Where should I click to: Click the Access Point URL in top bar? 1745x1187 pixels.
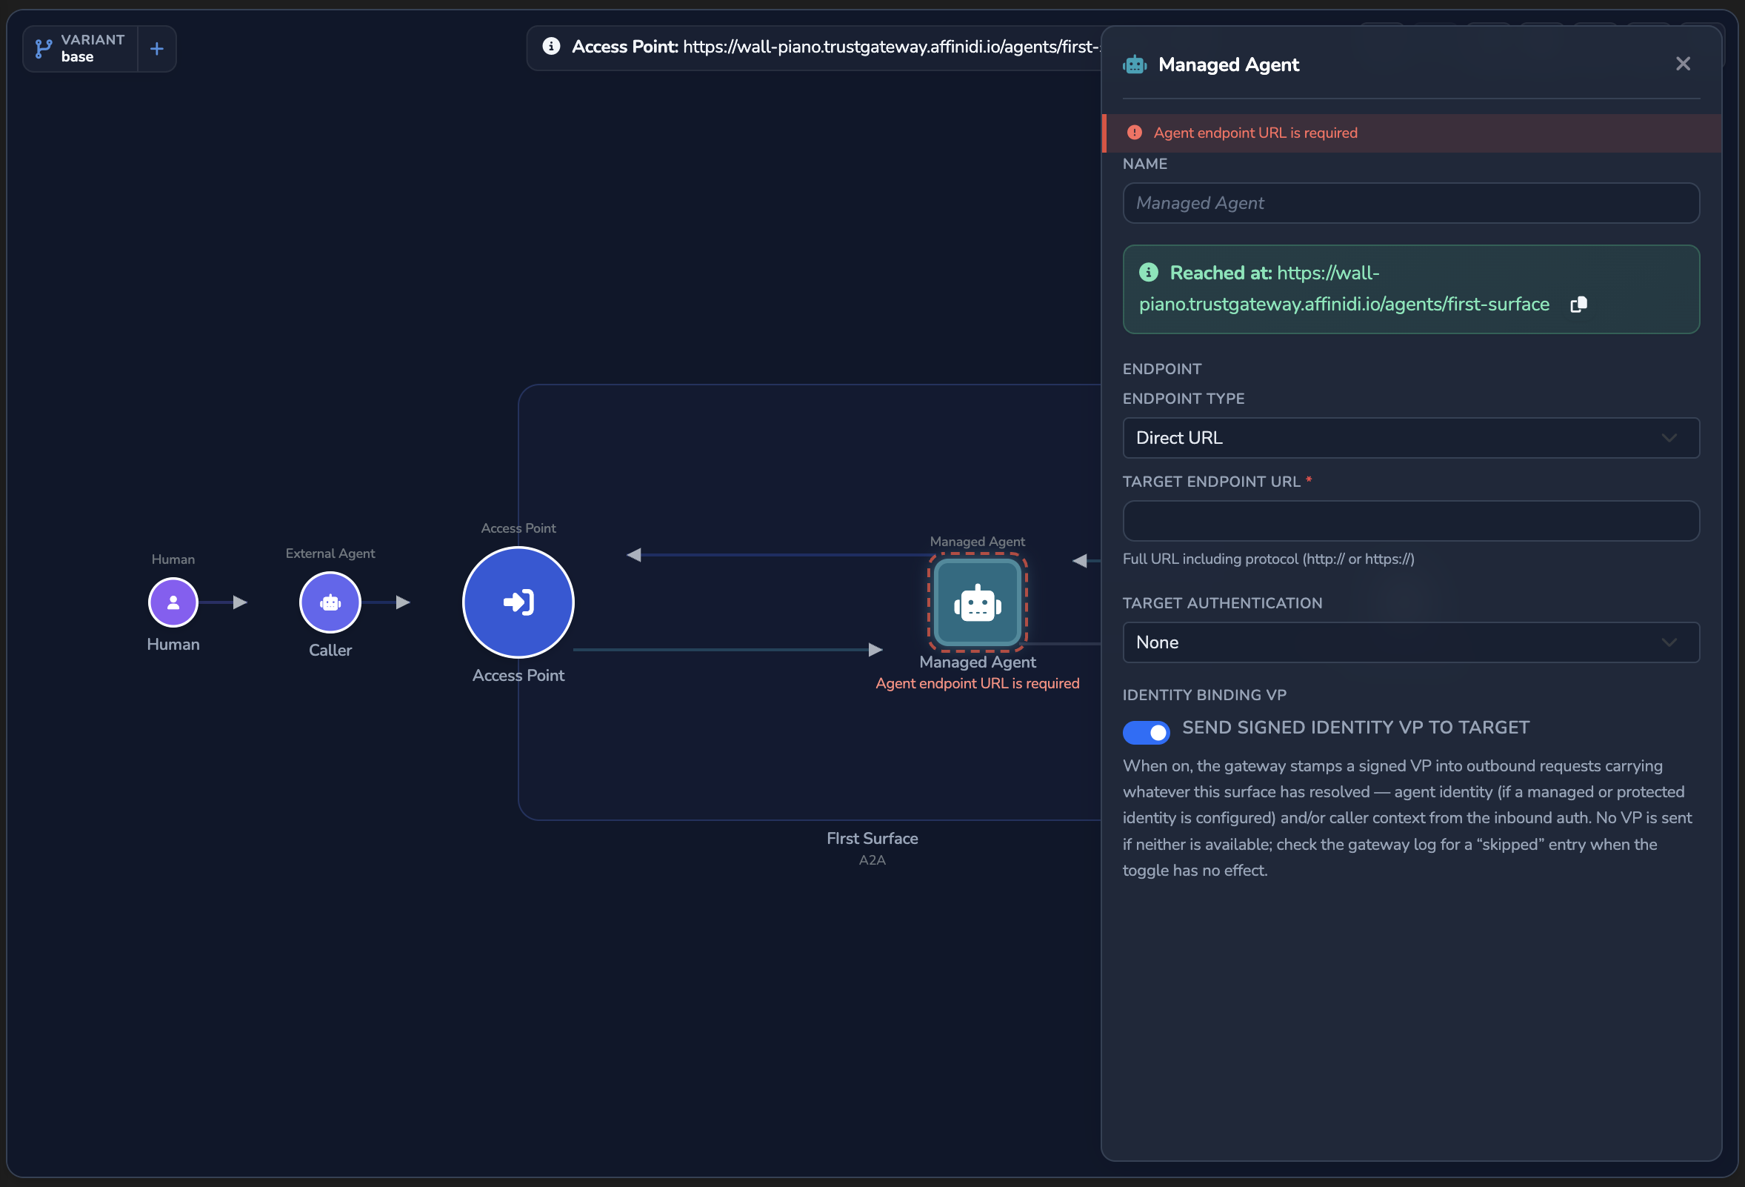[x=891, y=47]
